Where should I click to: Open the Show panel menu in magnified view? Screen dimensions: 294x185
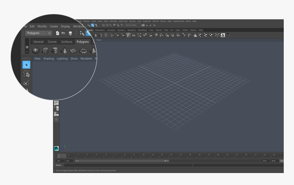click(74, 58)
